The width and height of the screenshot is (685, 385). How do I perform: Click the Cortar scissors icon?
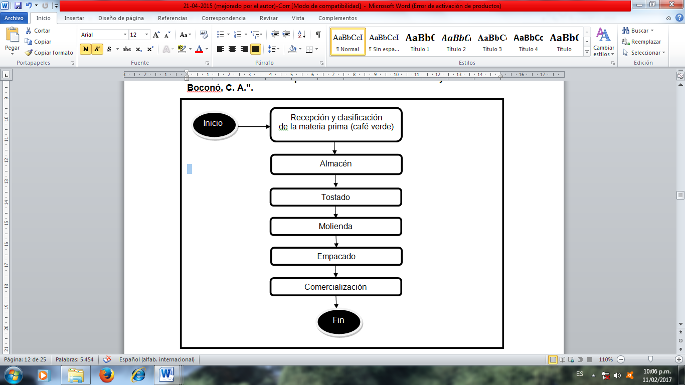(x=29, y=31)
